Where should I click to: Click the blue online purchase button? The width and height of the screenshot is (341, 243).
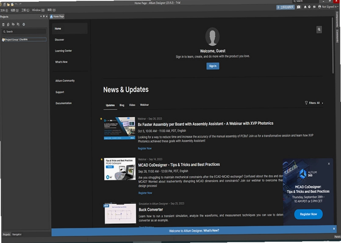(x=286, y=7)
